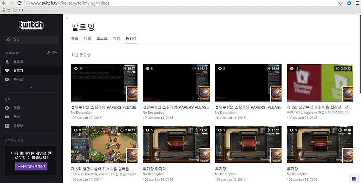Open video title under the 2:18:01 thumbnail
361x183 pixels.
point(102,169)
